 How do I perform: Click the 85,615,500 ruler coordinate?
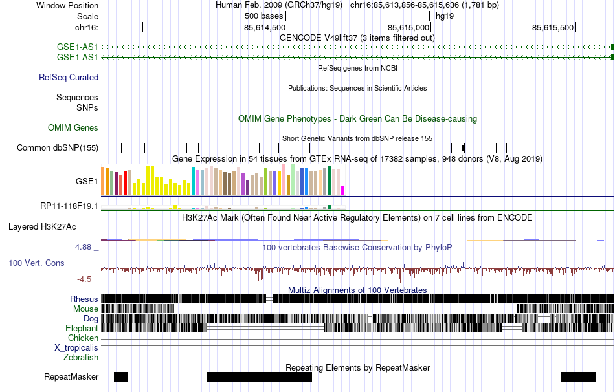click(553, 27)
